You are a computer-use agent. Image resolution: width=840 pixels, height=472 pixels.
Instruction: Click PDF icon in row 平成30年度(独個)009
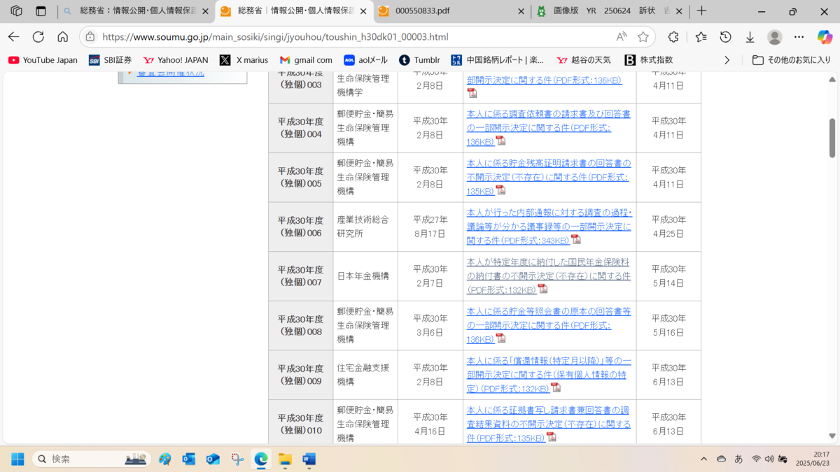(556, 387)
